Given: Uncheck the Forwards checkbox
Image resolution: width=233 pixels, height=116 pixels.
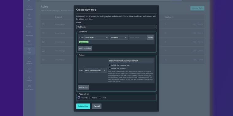Looking at the screenshot, I should tap(79, 98).
